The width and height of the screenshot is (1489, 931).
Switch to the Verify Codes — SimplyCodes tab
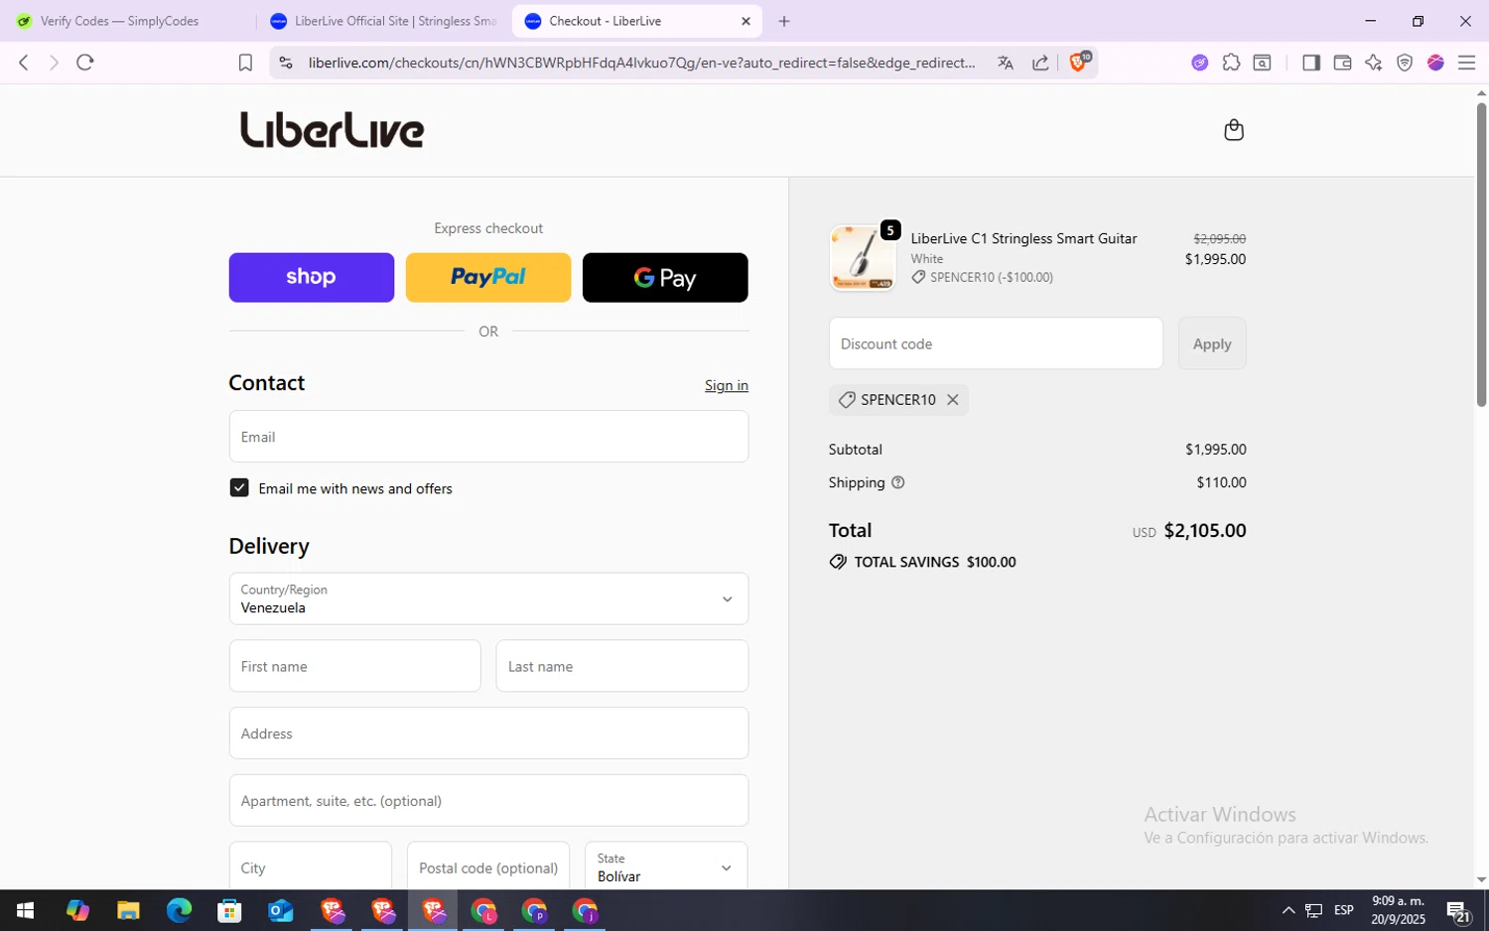119,21
